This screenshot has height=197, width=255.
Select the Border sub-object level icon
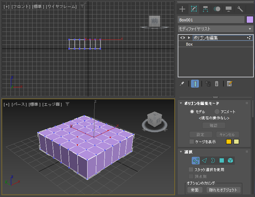pos(213,160)
